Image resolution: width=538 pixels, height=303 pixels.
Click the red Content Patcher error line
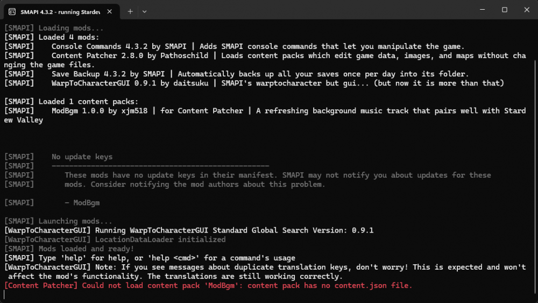[208, 286]
